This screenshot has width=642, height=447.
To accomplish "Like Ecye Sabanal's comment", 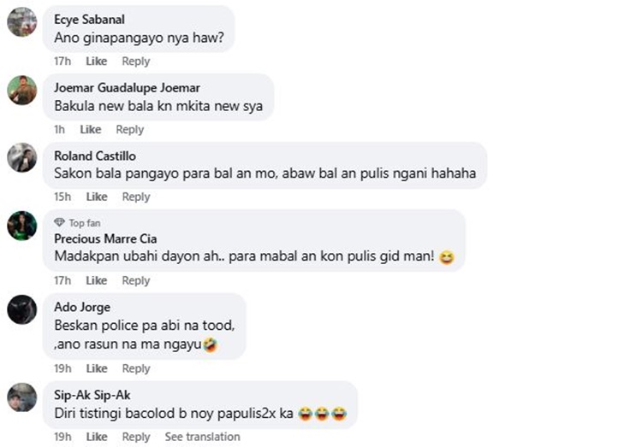I will coord(96,62).
